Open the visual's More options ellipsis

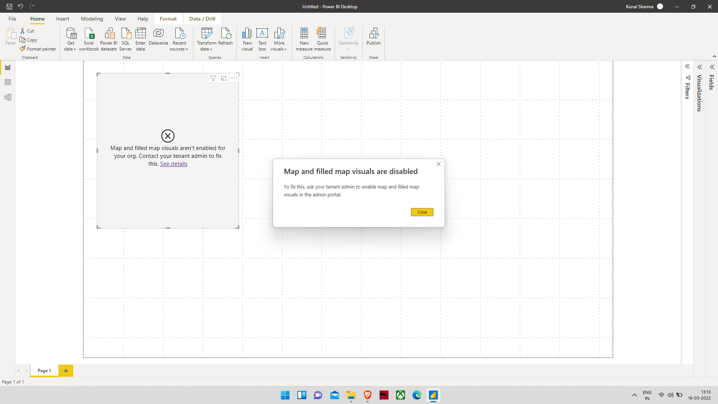(234, 78)
